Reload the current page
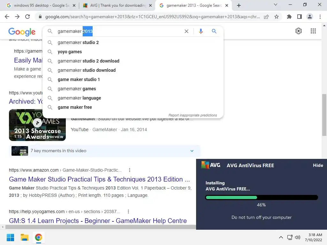This screenshot has width=327, height=245. click(x=27, y=17)
